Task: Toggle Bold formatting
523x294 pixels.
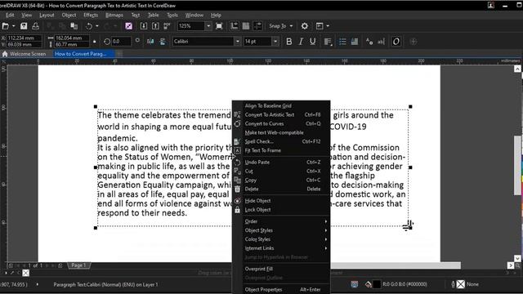Action: point(288,42)
